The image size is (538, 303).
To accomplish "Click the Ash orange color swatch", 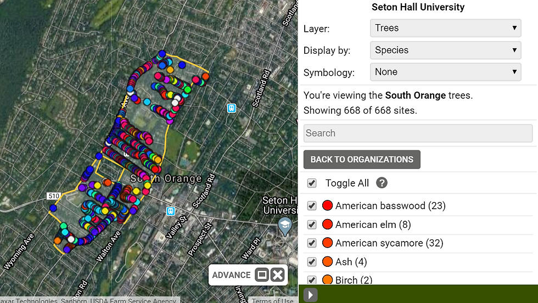I will coord(328,262).
